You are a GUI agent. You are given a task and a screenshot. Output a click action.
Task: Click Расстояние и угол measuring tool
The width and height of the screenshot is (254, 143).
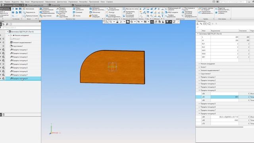(x=188, y=9)
